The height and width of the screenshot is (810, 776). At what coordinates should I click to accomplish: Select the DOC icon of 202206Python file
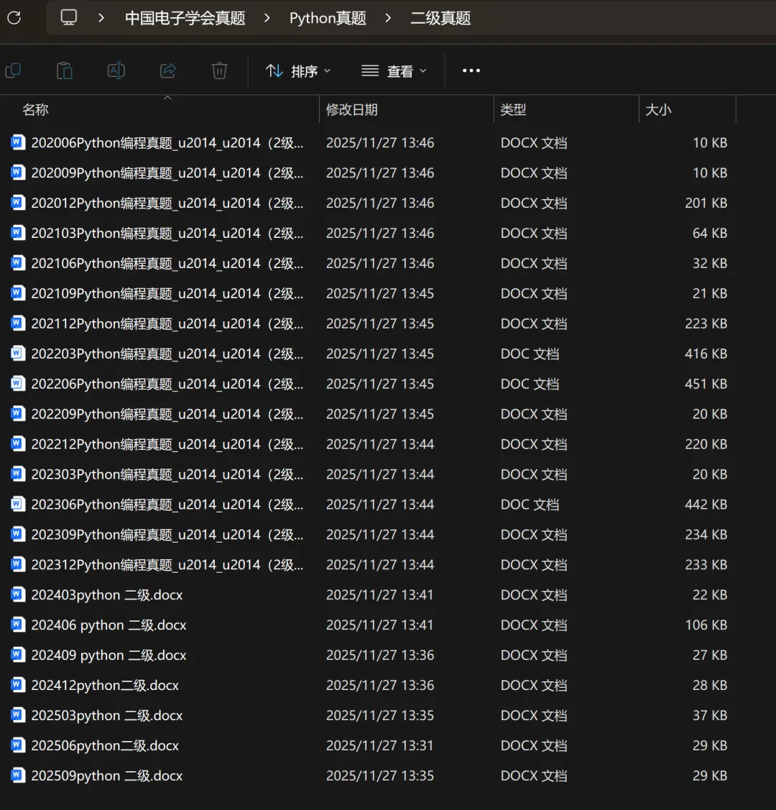tap(18, 383)
